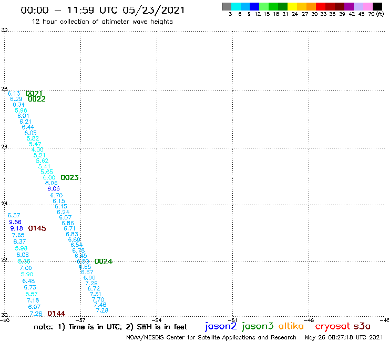
Task: Click the wave height value '7.26'
Action: tap(36, 314)
